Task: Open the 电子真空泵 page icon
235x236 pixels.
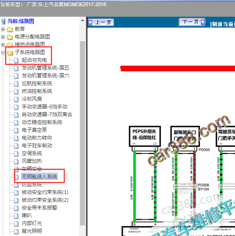Action: point(16,130)
